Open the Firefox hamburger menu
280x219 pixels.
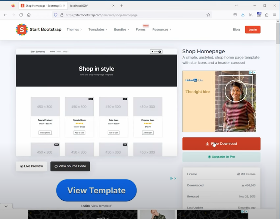[x=274, y=15]
